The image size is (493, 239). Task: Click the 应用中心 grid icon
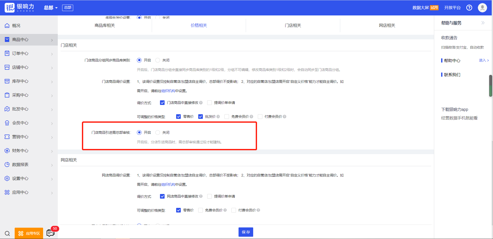pyautogui.click(x=7, y=192)
